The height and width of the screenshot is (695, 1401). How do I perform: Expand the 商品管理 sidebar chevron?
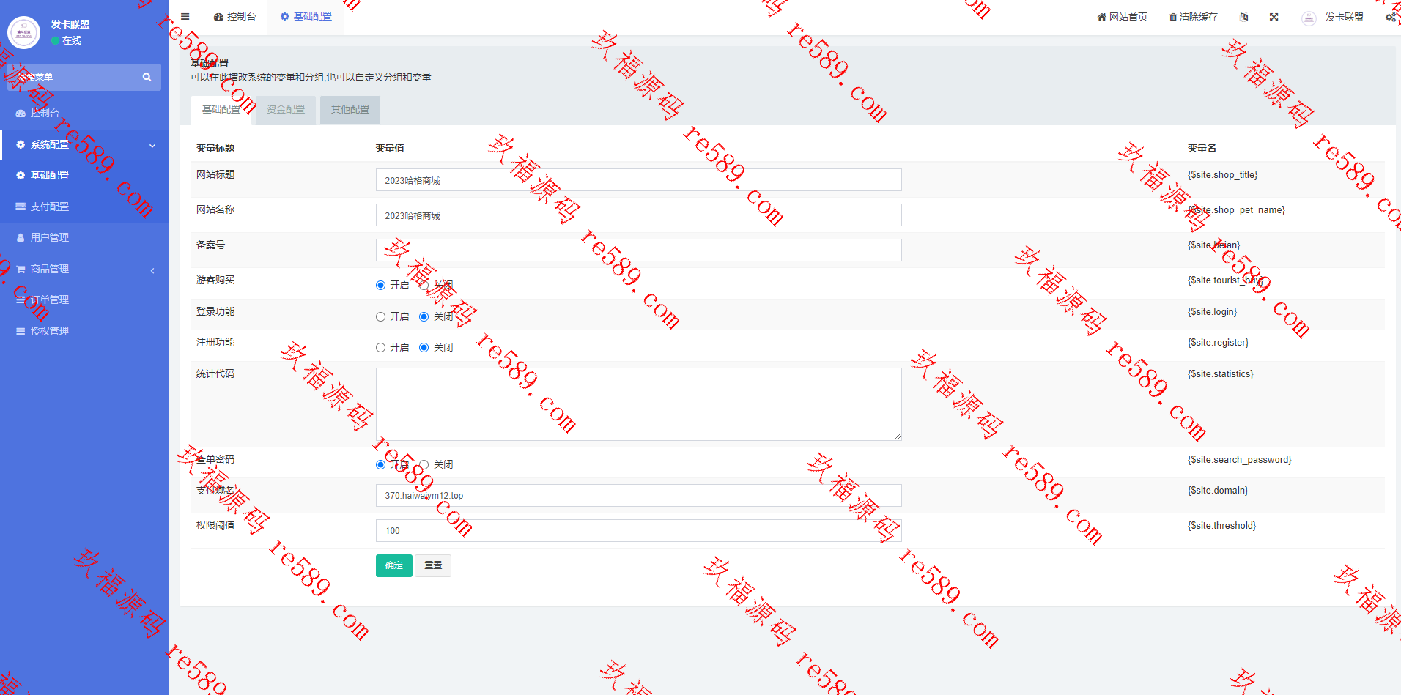[x=152, y=270]
